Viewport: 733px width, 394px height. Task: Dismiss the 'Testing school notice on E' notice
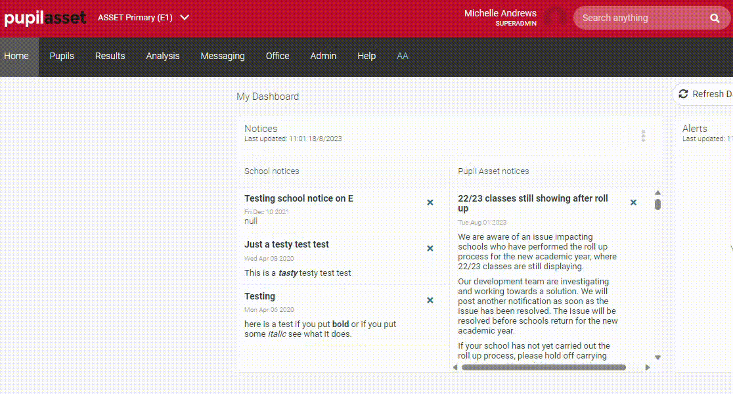click(x=430, y=202)
